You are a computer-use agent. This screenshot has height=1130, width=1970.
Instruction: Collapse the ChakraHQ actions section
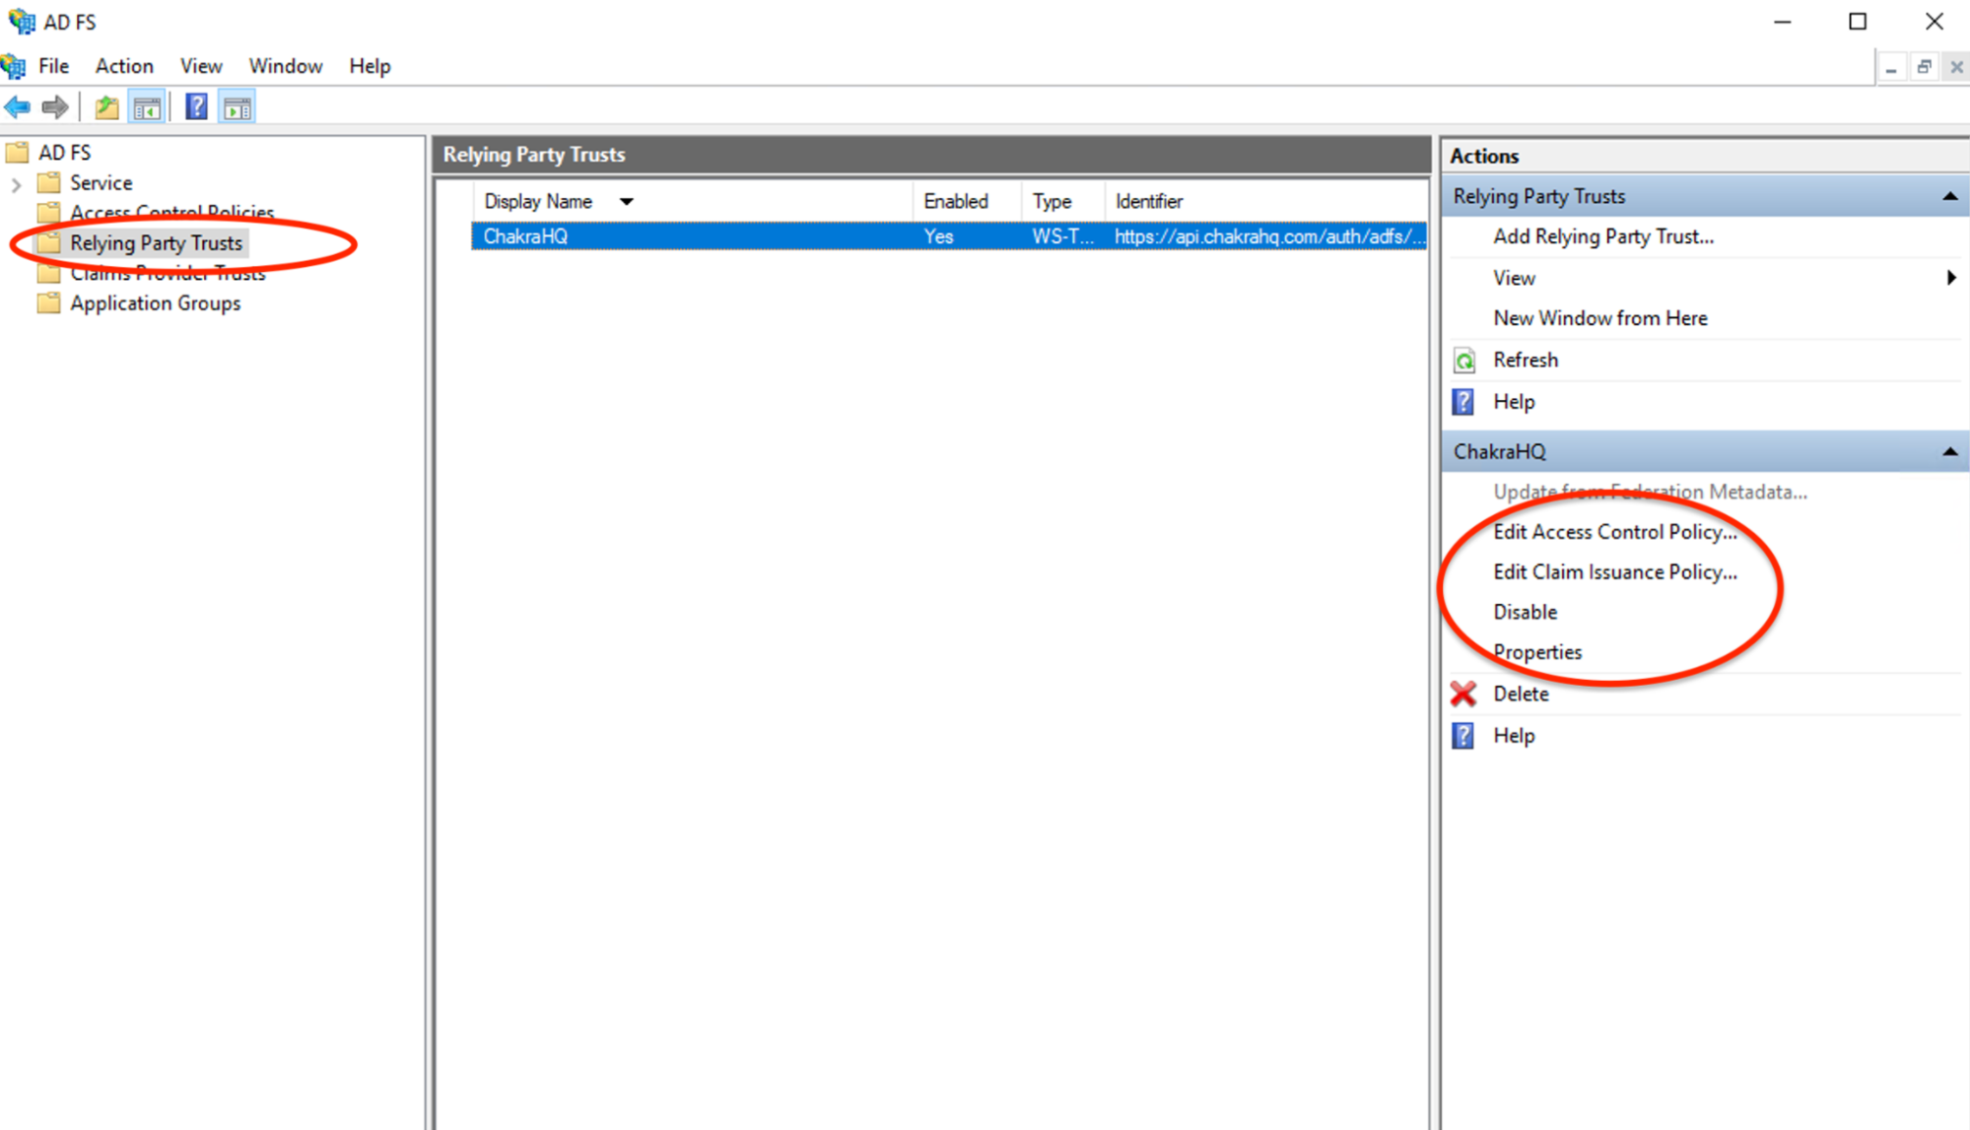point(1949,452)
